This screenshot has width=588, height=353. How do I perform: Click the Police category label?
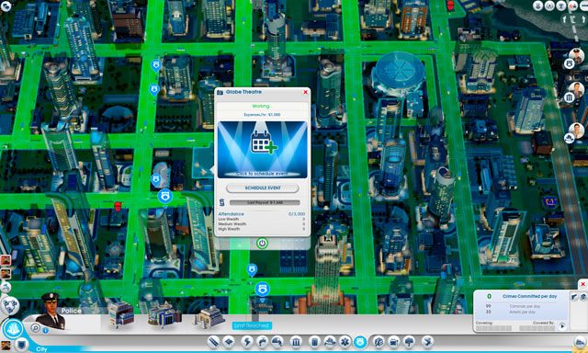tap(72, 311)
